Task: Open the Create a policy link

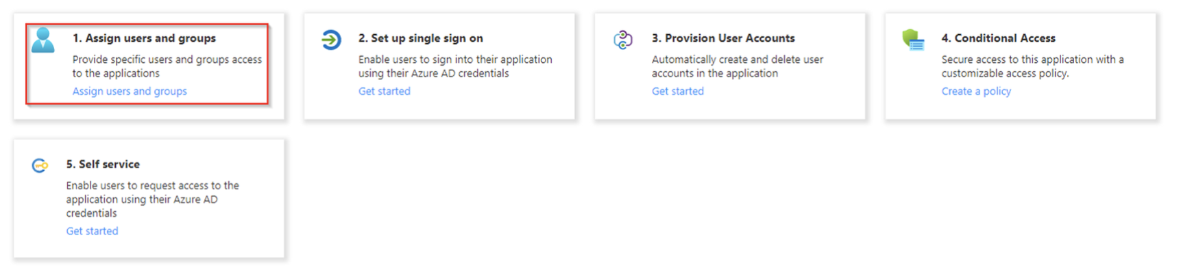Action: [x=976, y=91]
